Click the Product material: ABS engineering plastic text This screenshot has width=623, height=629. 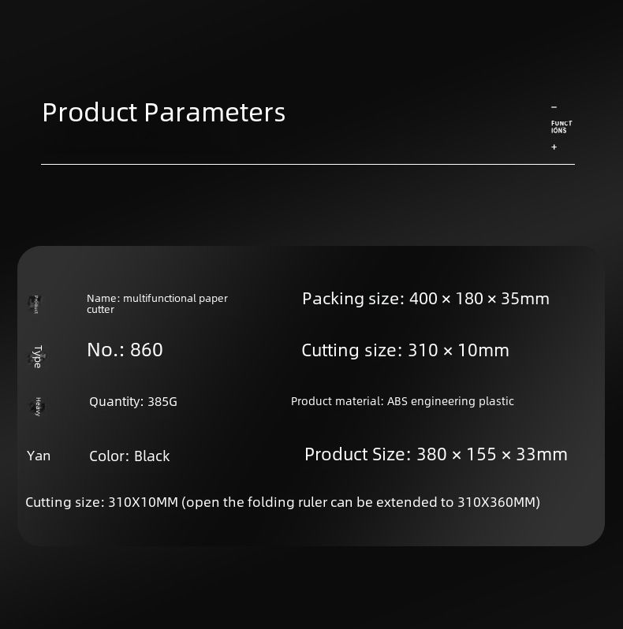(x=402, y=401)
